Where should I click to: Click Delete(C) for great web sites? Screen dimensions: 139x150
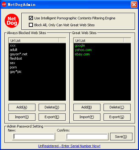117,107
